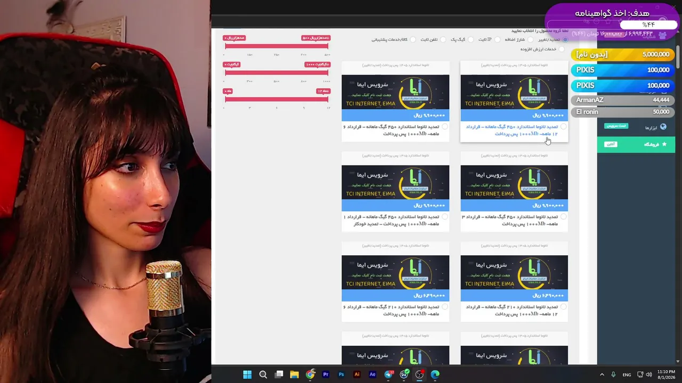This screenshot has width=682, height=383.
Task: Click the microphone icon in system tray
Action: [613, 374]
